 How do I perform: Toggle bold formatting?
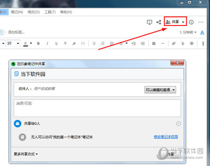(x=39, y=44)
